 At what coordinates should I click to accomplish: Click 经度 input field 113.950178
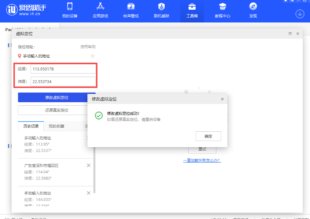pos(63,69)
